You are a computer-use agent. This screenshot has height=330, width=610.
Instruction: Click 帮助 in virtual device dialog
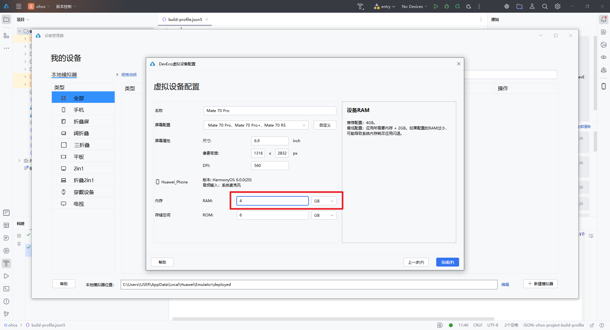point(162,262)
